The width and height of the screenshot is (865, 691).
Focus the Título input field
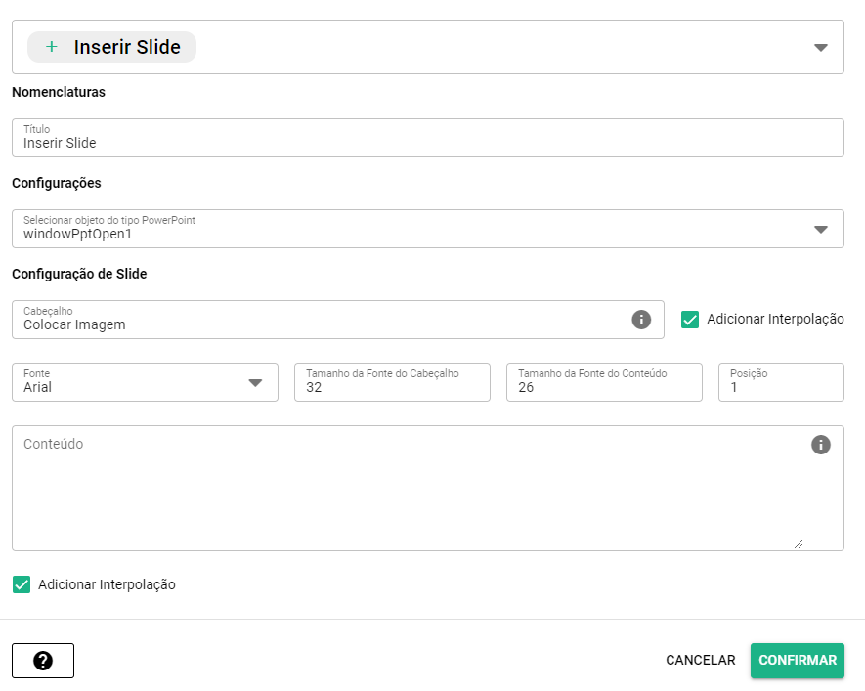(x=427, y=143)
